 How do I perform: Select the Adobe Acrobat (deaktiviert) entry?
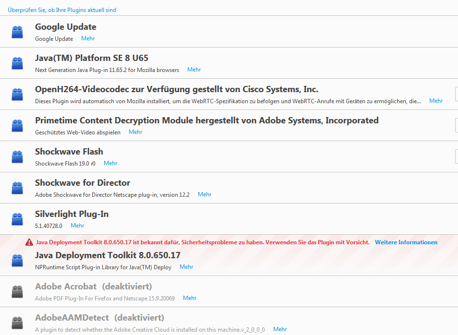(x=94, y=287)
